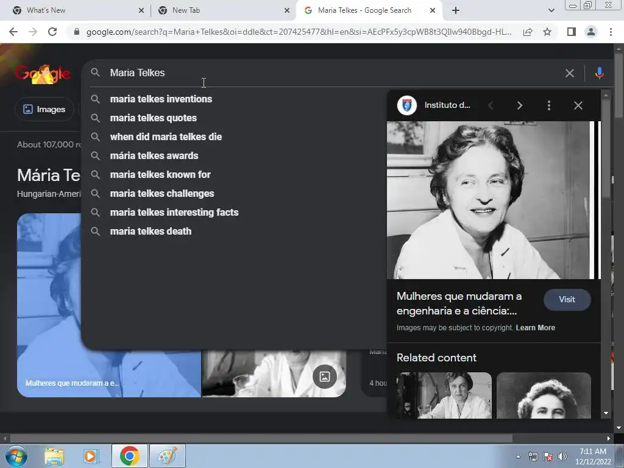Open the volume speaker tray icon
The width and height of the screenshot is (624, 468).
pyautogui.click(x=562, y=456)
